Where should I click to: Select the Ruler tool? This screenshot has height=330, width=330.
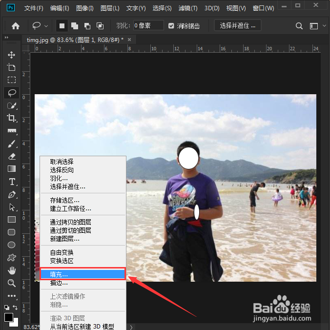point(12,131)
